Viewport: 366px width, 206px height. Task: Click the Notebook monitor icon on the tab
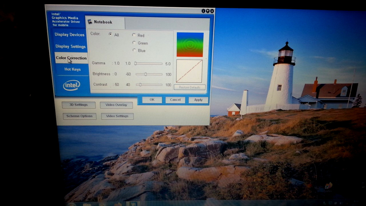(90, 22)
